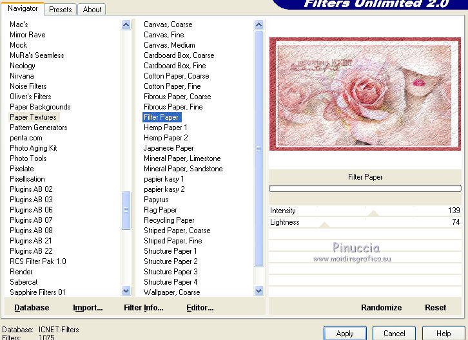The width and height of the screenshot is (468, 340).
Task: Choose the Hemp Paper 1 filter
Action: tap(166, 127)
